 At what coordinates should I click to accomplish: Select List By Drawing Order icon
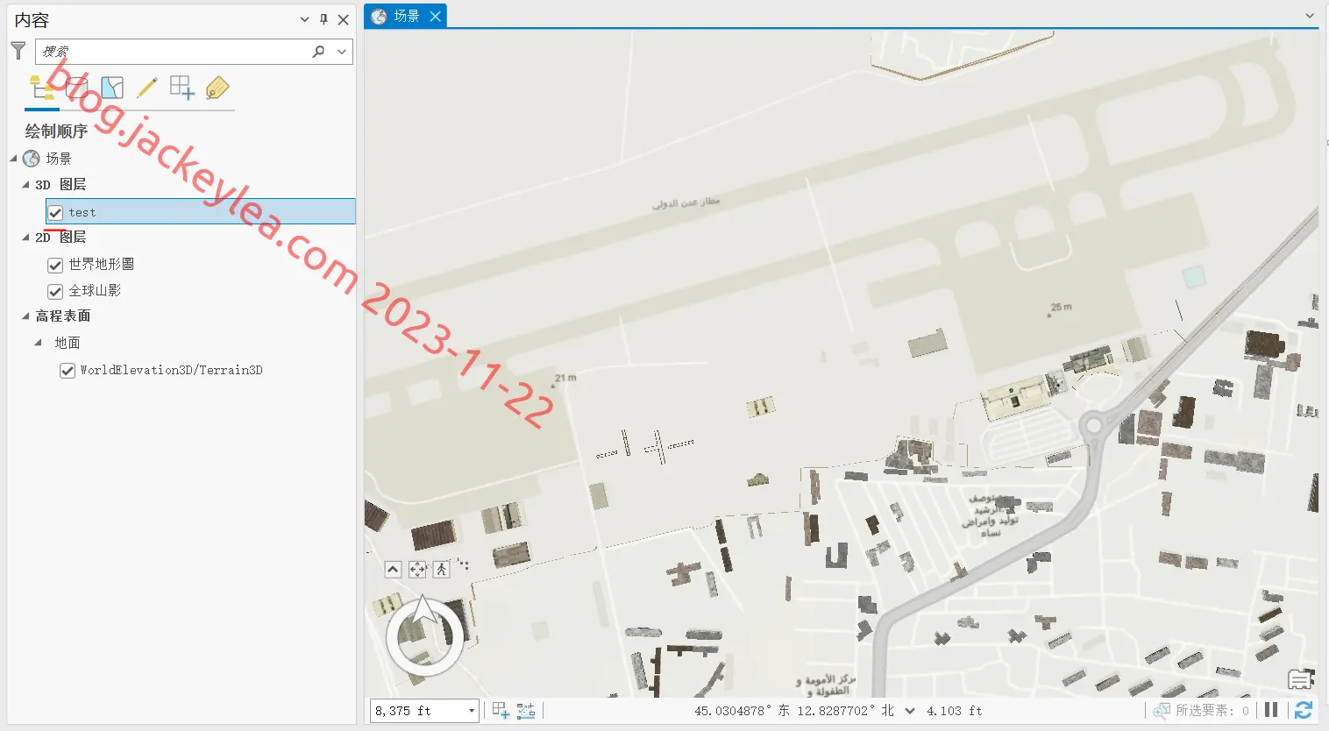tap(41, 88)
